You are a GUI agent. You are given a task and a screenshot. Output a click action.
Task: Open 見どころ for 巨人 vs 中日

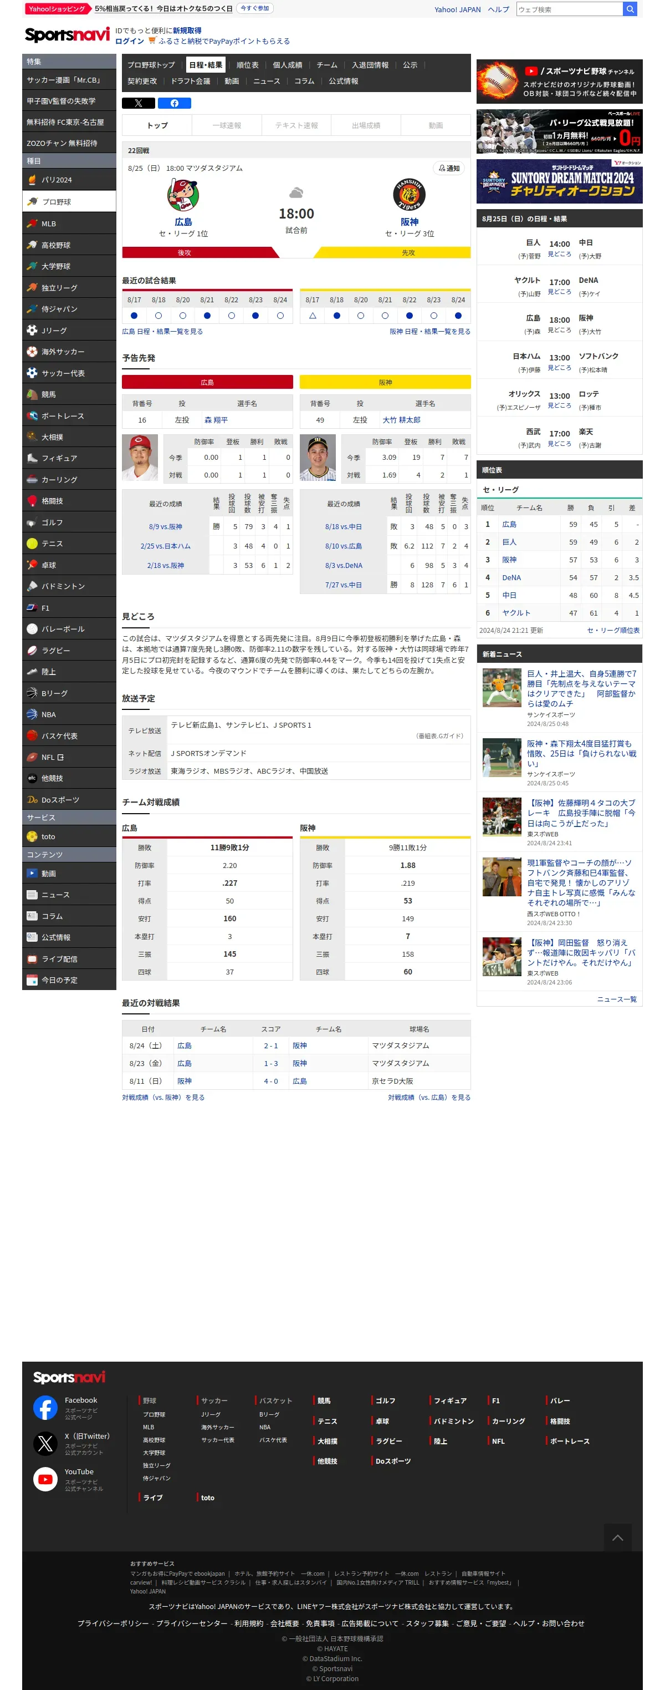pyautogui.click(x=559, y=254)
